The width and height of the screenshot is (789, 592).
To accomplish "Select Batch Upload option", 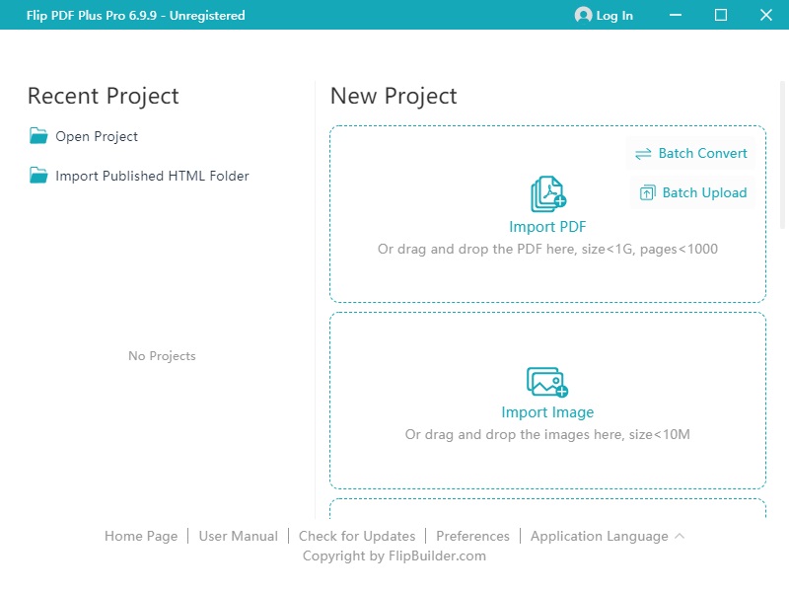I will click(693, 192).
